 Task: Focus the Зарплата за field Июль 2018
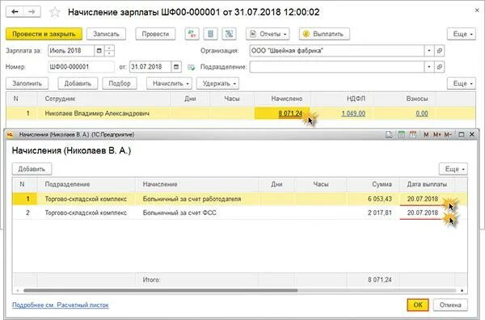pyautogui.click(x=71, y=51)
